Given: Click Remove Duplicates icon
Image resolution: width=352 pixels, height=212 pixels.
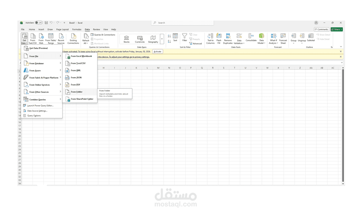Looking at the screenshot, I should (228, 39).
